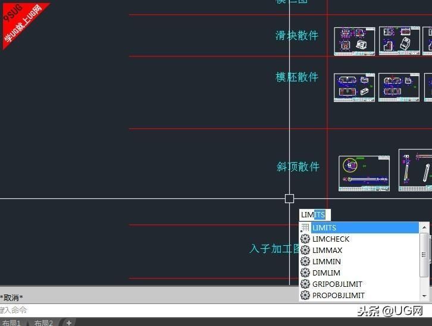Click the 斜顶散件 text label
Image resolution: width=432 pixels, height=326 pixels.
pos(298,167)
